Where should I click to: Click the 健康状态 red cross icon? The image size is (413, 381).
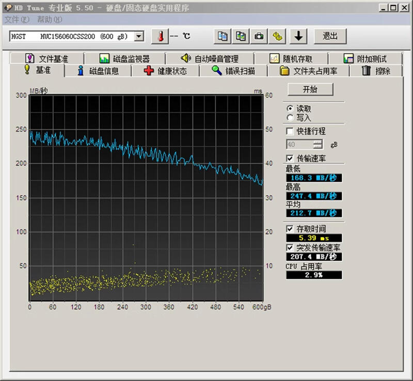coord(149,70)
